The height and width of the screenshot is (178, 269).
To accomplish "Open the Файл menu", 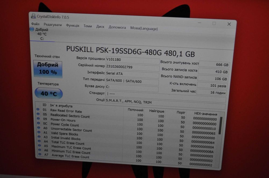I will pyautogui.click(x=35, y=24).
